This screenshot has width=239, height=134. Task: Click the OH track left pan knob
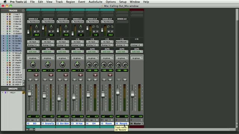[x=89, y=65]
